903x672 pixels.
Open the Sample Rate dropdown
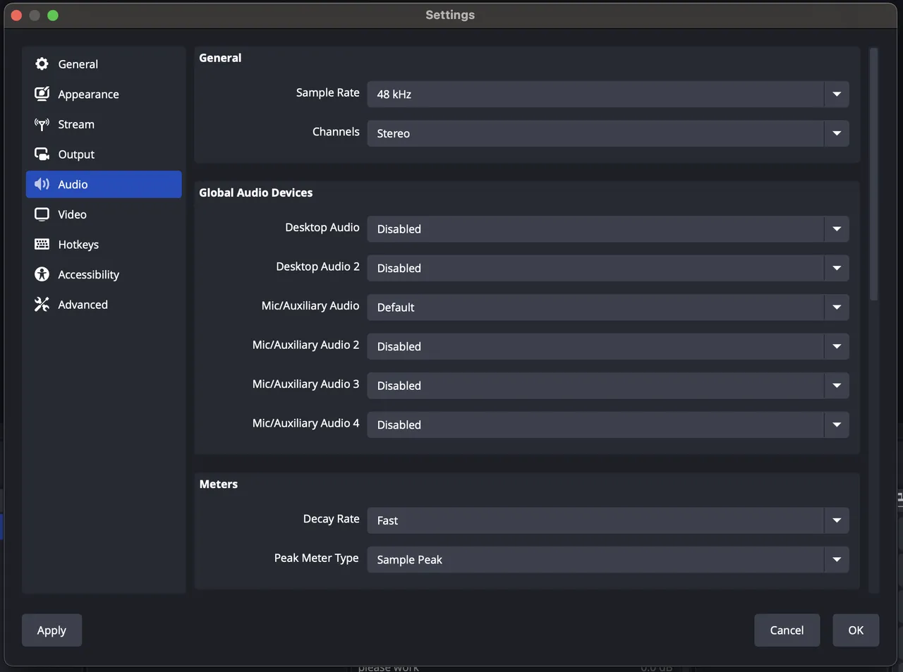pyautogui.click(x=608, y=94)
